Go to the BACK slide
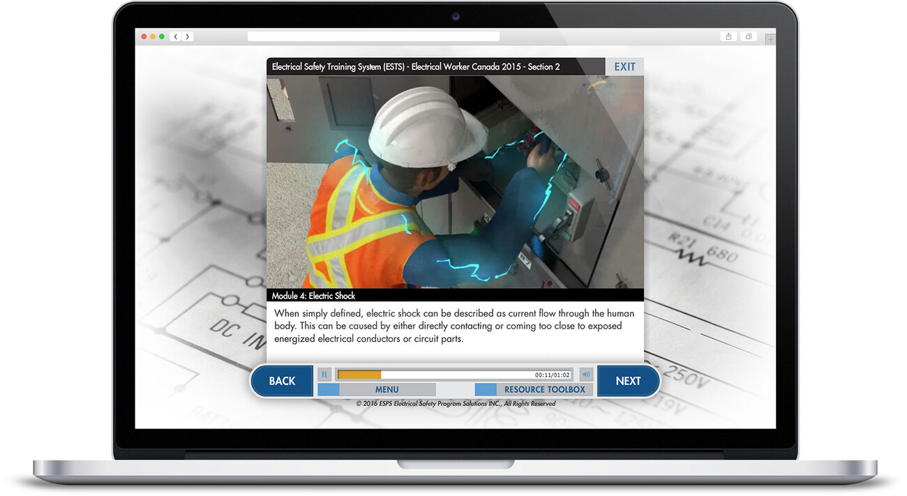 [x=282, y=381]
